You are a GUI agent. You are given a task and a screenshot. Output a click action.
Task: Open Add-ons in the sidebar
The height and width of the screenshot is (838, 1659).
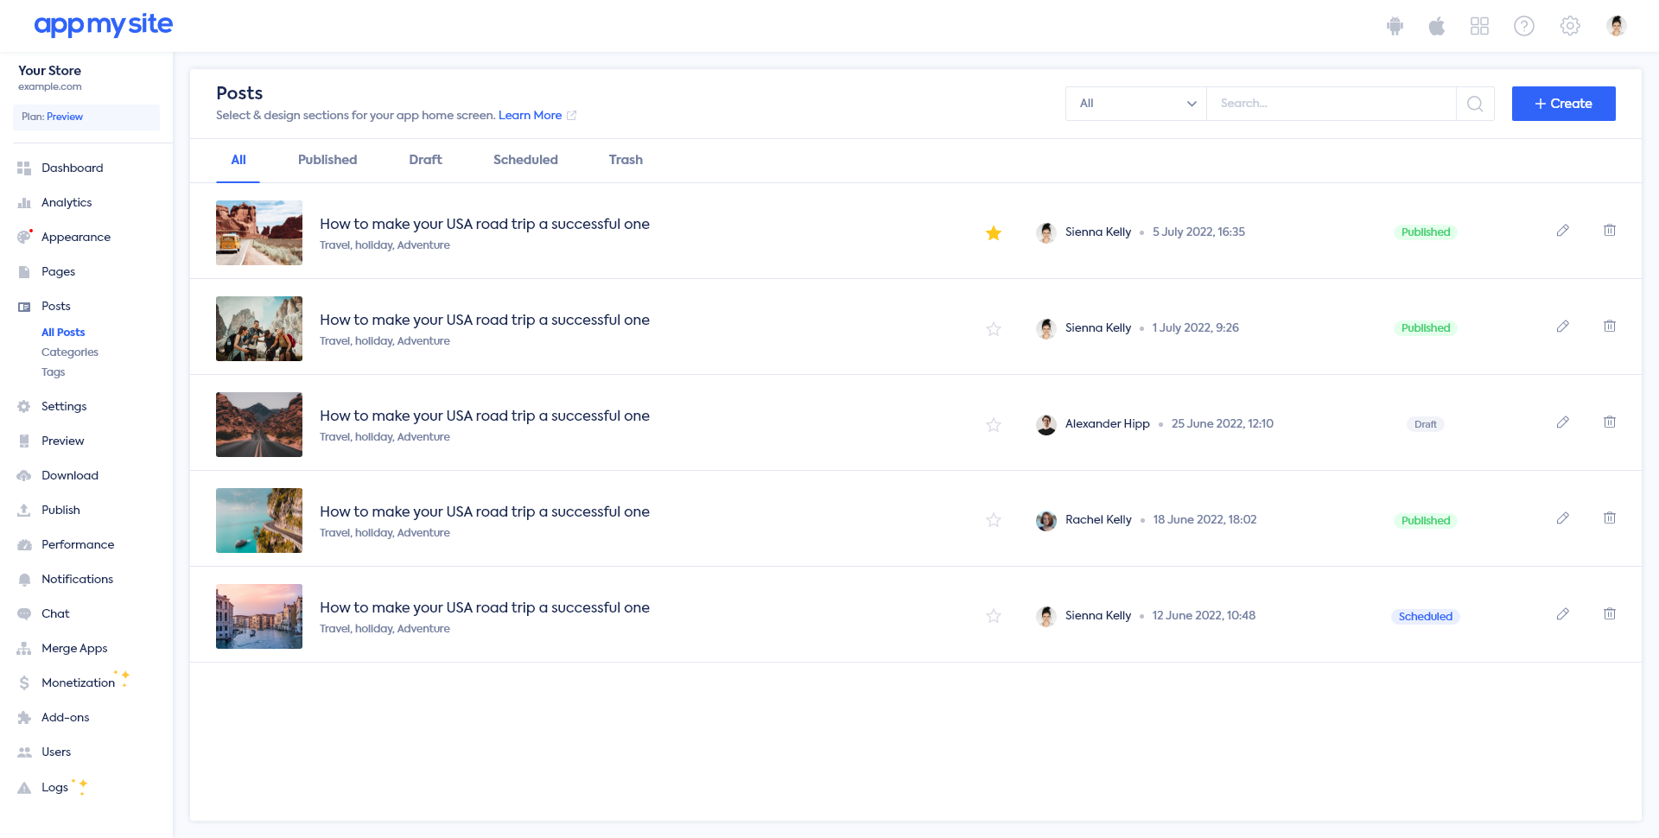click(65, 717)
